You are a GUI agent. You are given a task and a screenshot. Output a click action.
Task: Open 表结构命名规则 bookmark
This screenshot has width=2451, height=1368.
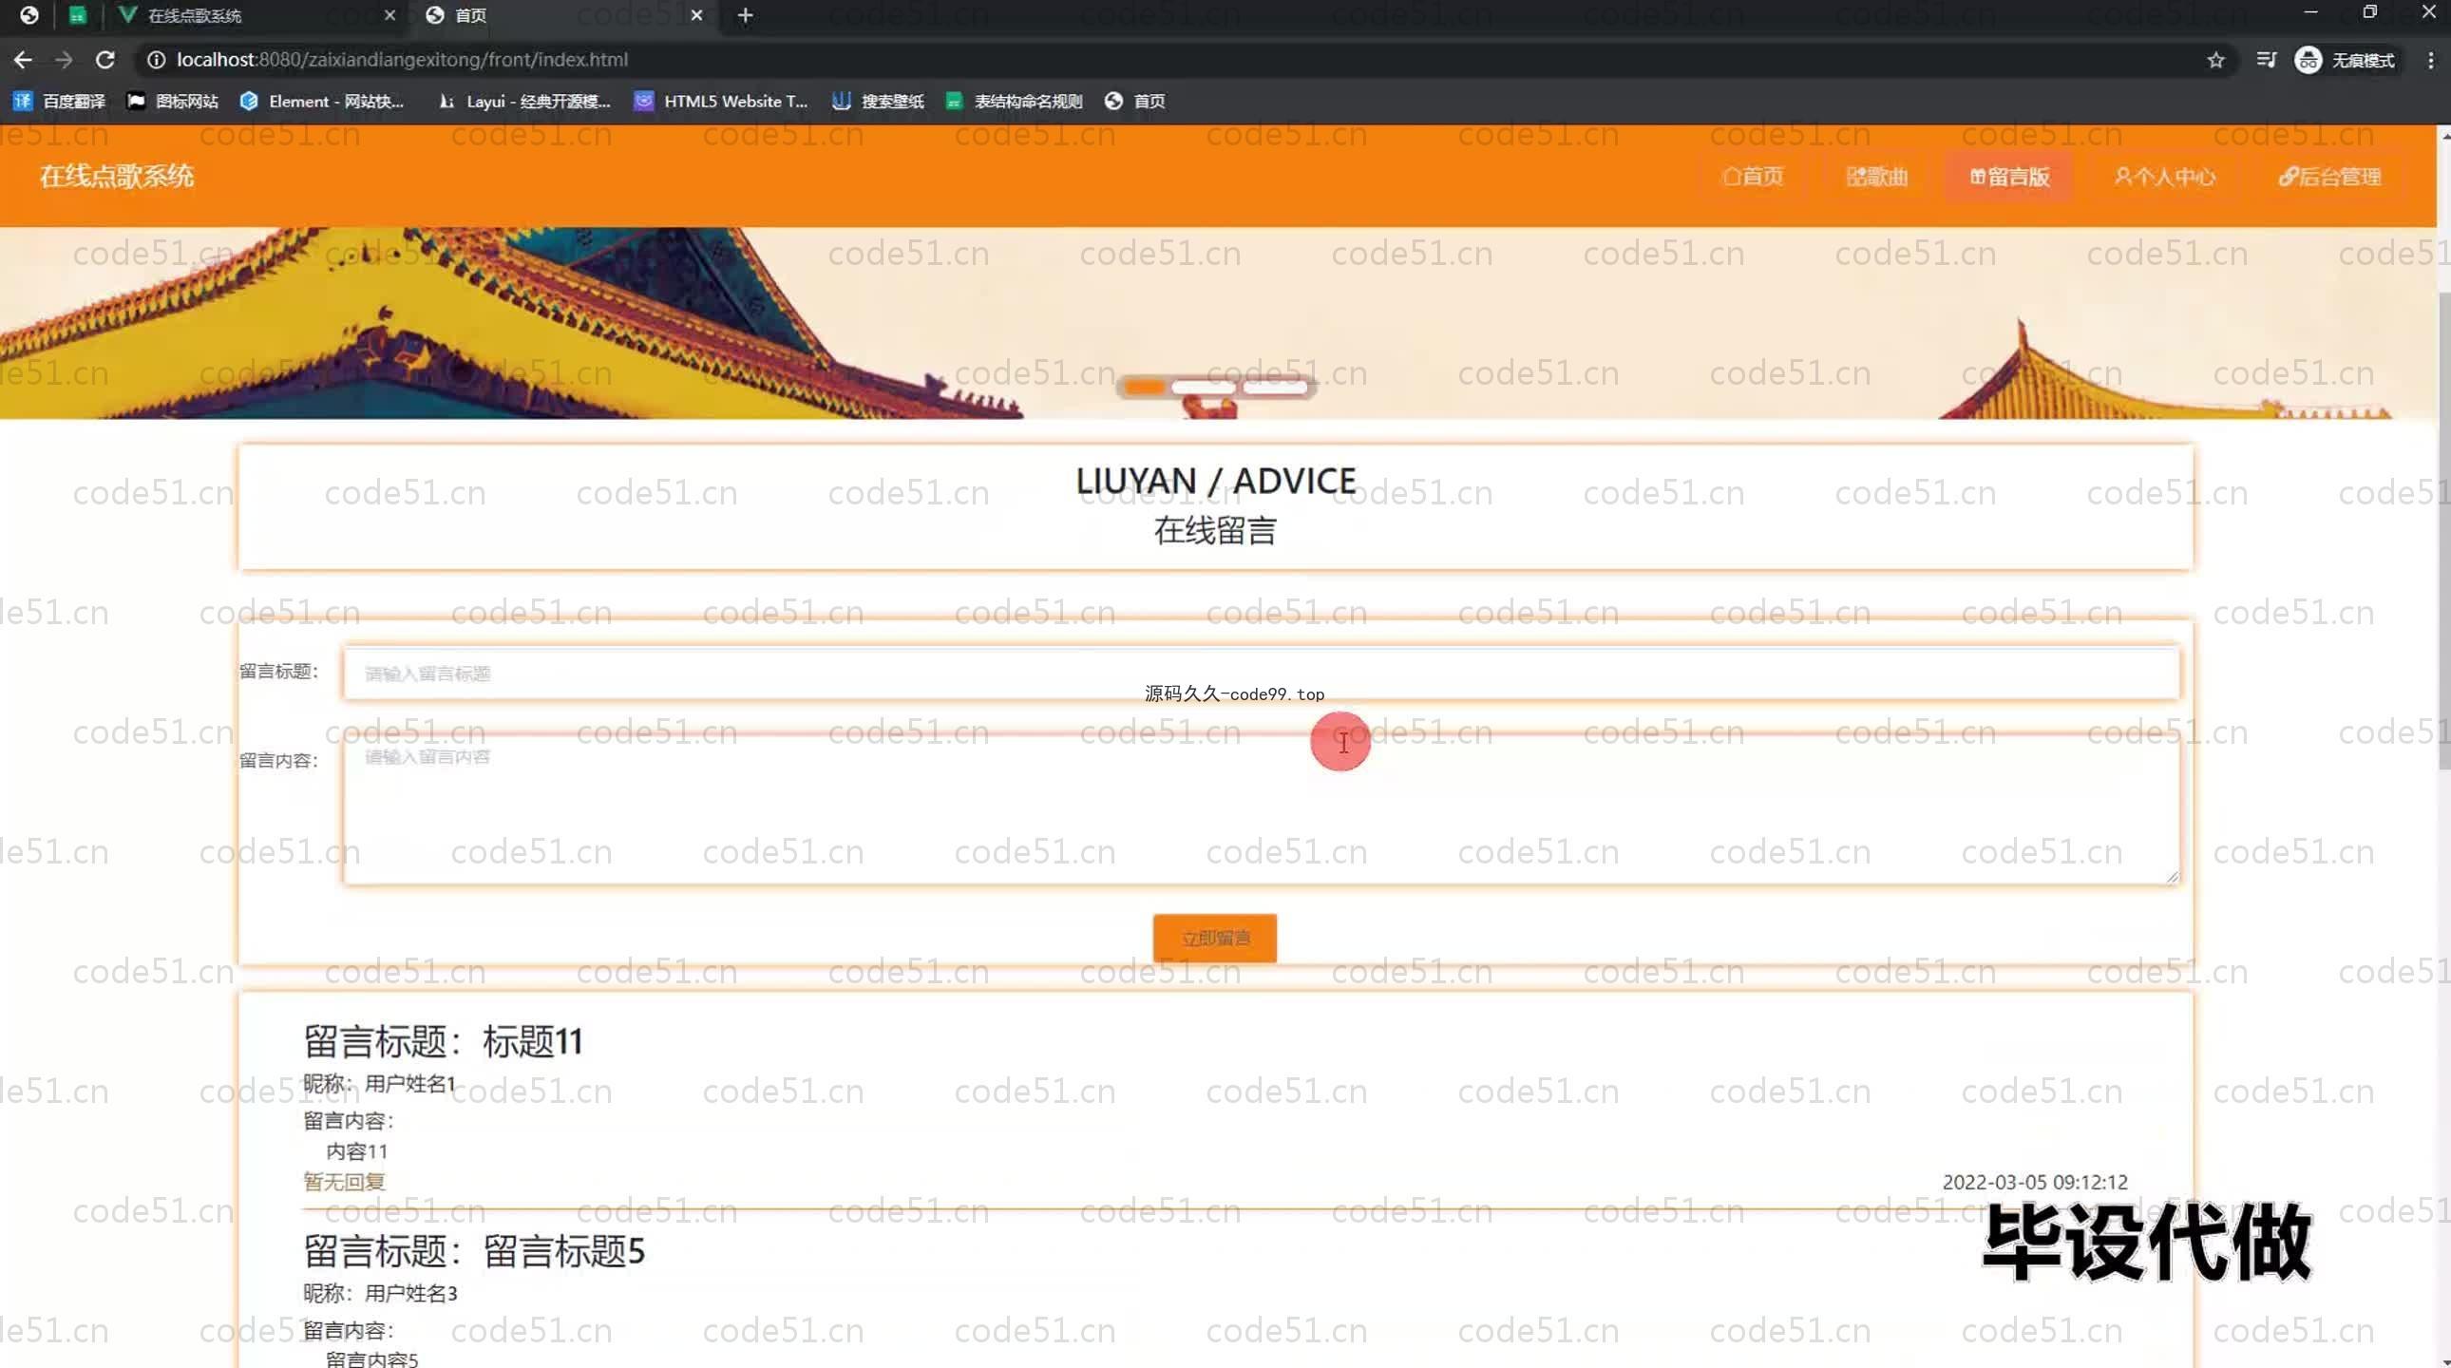[1014, 101]
